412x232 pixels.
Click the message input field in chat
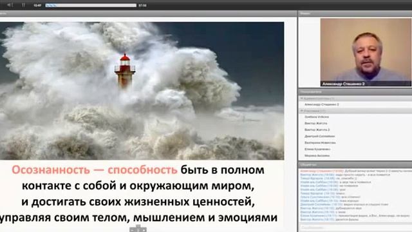point(355,227)
